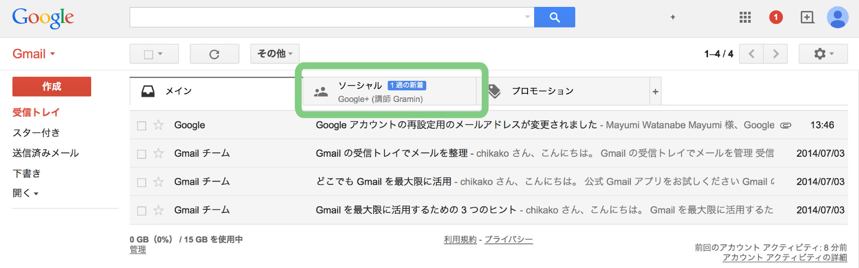This screenshot has width=859, height=268.
Task: Star the '3 つのヒント' email
Action: [158, 210]
